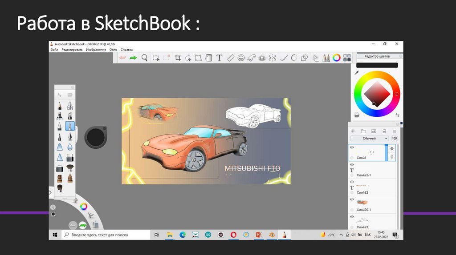The width and height of the screenshot is (456, 255).
Task: Toggle visibility of layer Слой20-1
Action: click(352, 199)
